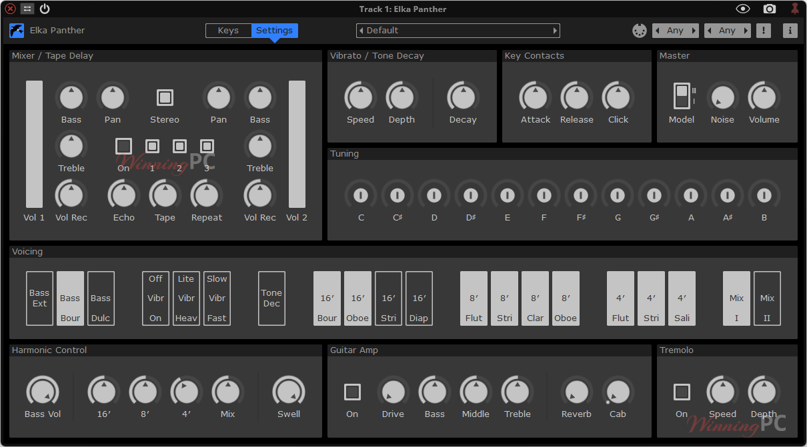Image resolution: width=807 pixels, height=447 pixels.
Task: Select next preset with right arrow
Action: [555, 31]
